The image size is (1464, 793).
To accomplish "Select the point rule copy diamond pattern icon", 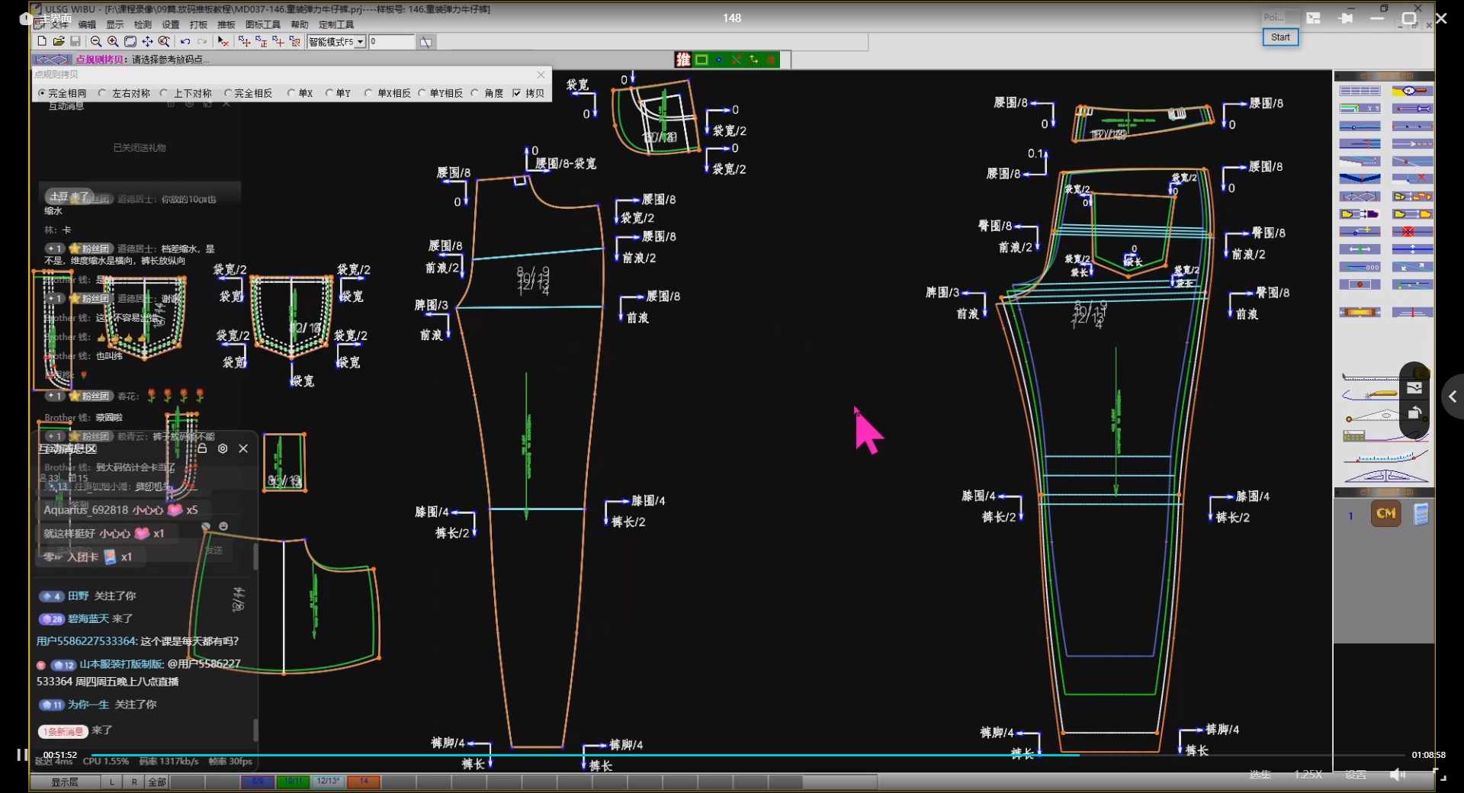I will coord(1360,196).
